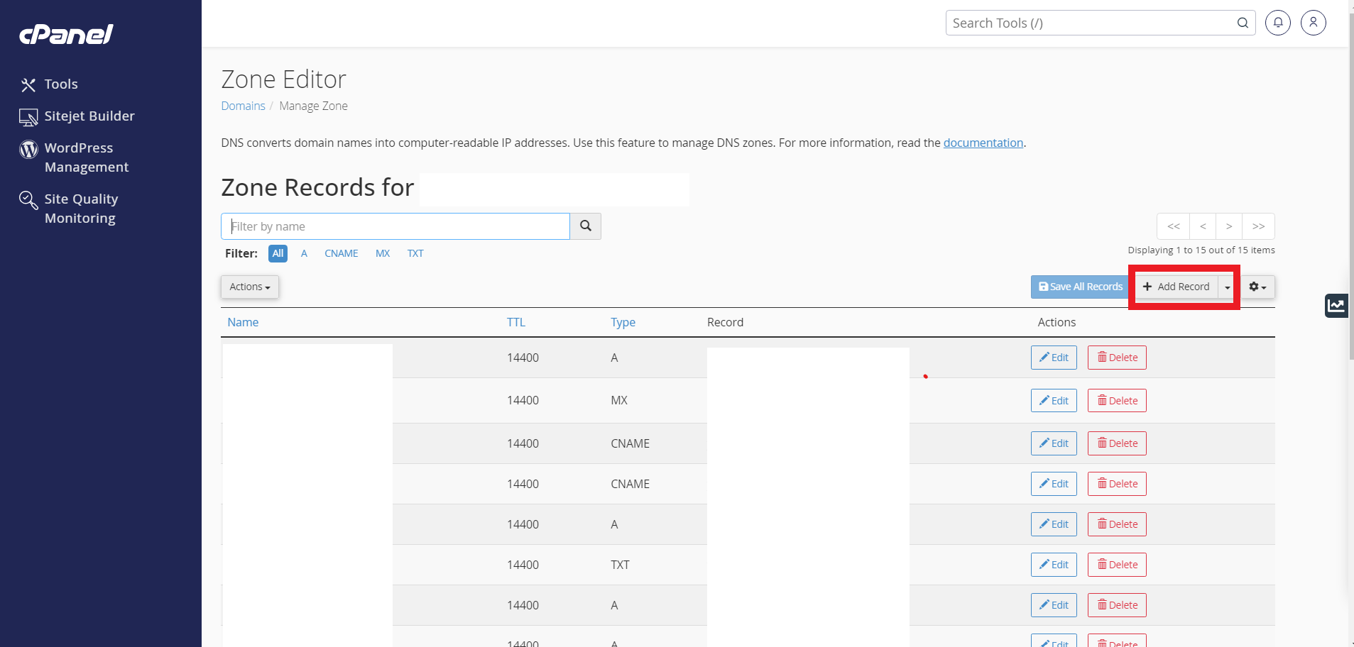
Task: Focus the Filter by name field
Action: pos(395,226)
